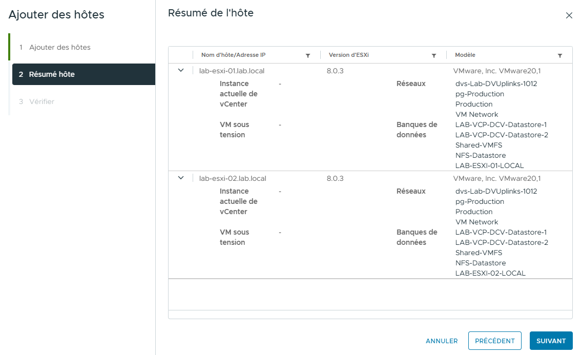Open the filter for Nom d'hôte/Adresse IP column

[x=308, y=55]
